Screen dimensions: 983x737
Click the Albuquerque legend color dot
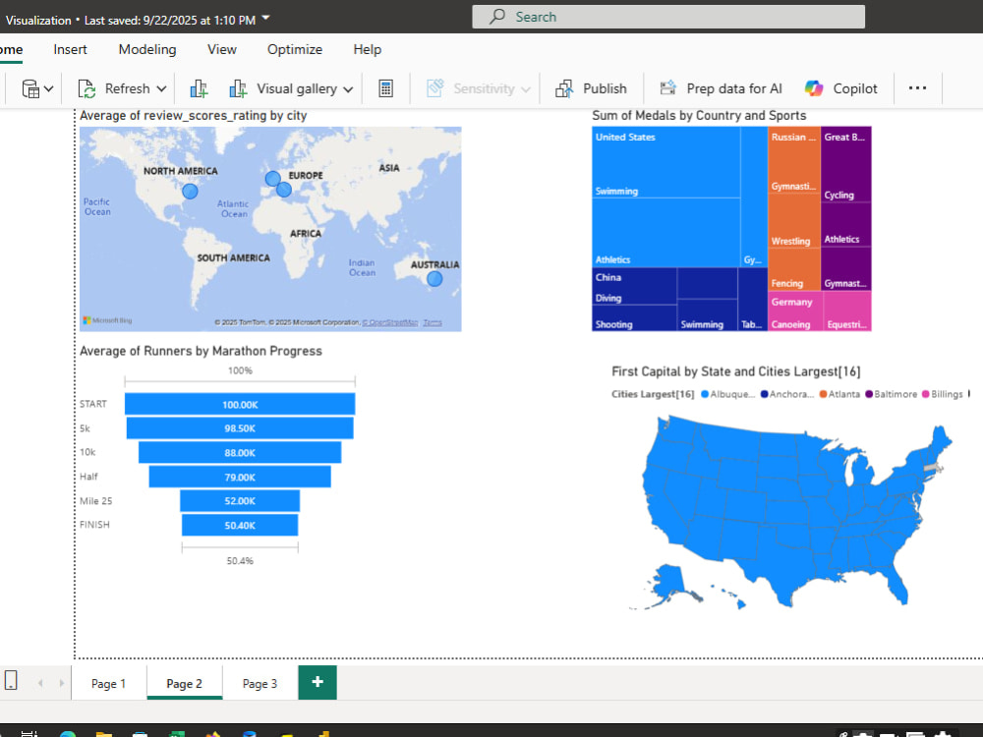click(705, 394)
